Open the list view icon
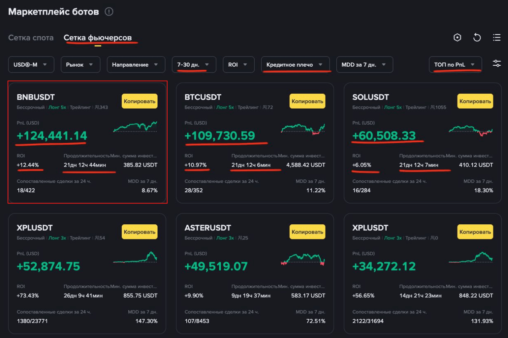This screenshot has height=338, width=508. (496, 38)
